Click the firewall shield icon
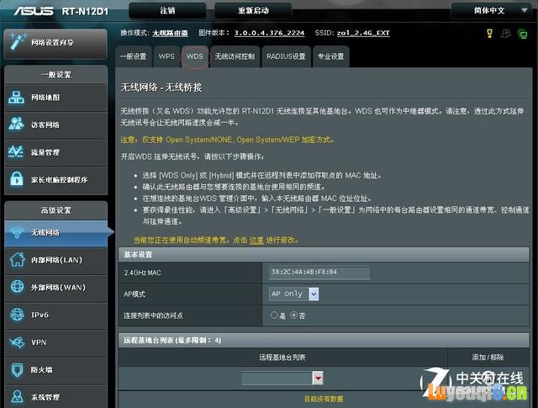Image resolution: width=538 pixels, height=408 pixels. tap(17, 369)
